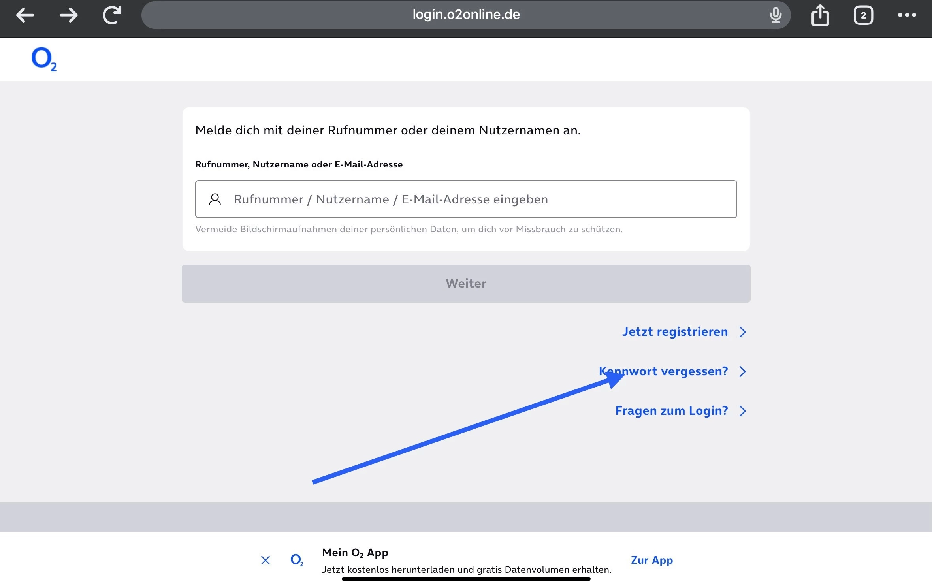The height and width of the screenshot is (587, 932).
Task: Click the O2 icon in app banner
Action: (x=297, y=560)
